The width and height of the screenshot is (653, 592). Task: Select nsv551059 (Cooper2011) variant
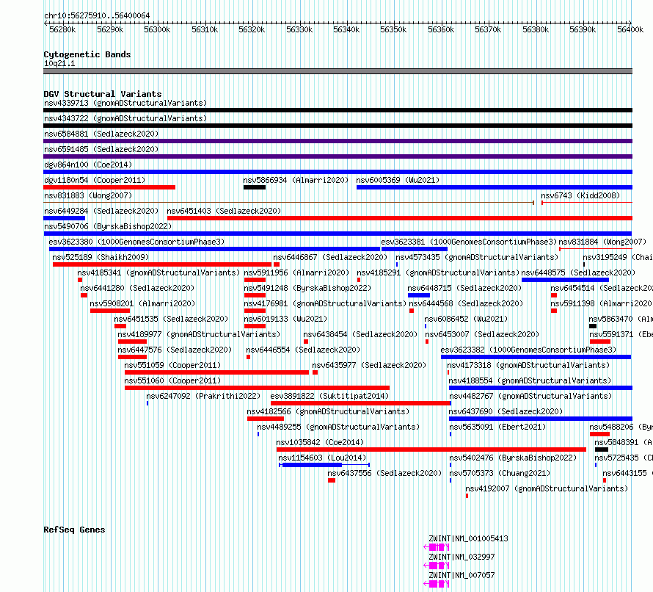tap(172, 365)
